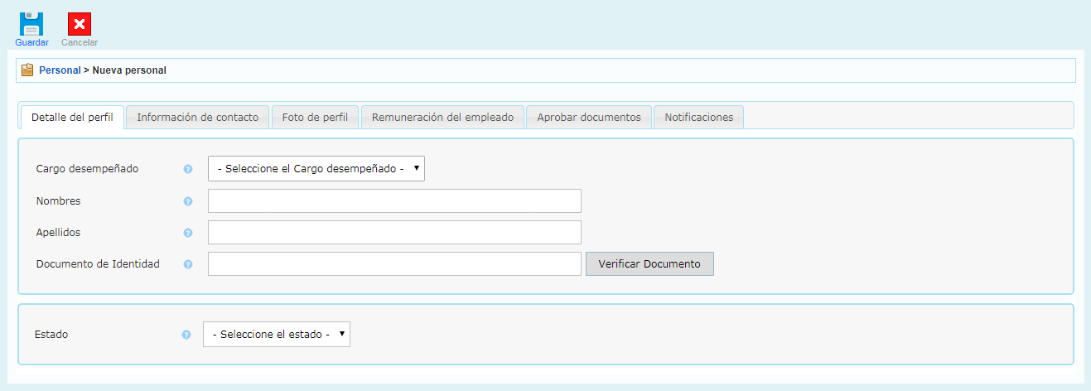Click help icon next to Estado

[x=186, y=335]
